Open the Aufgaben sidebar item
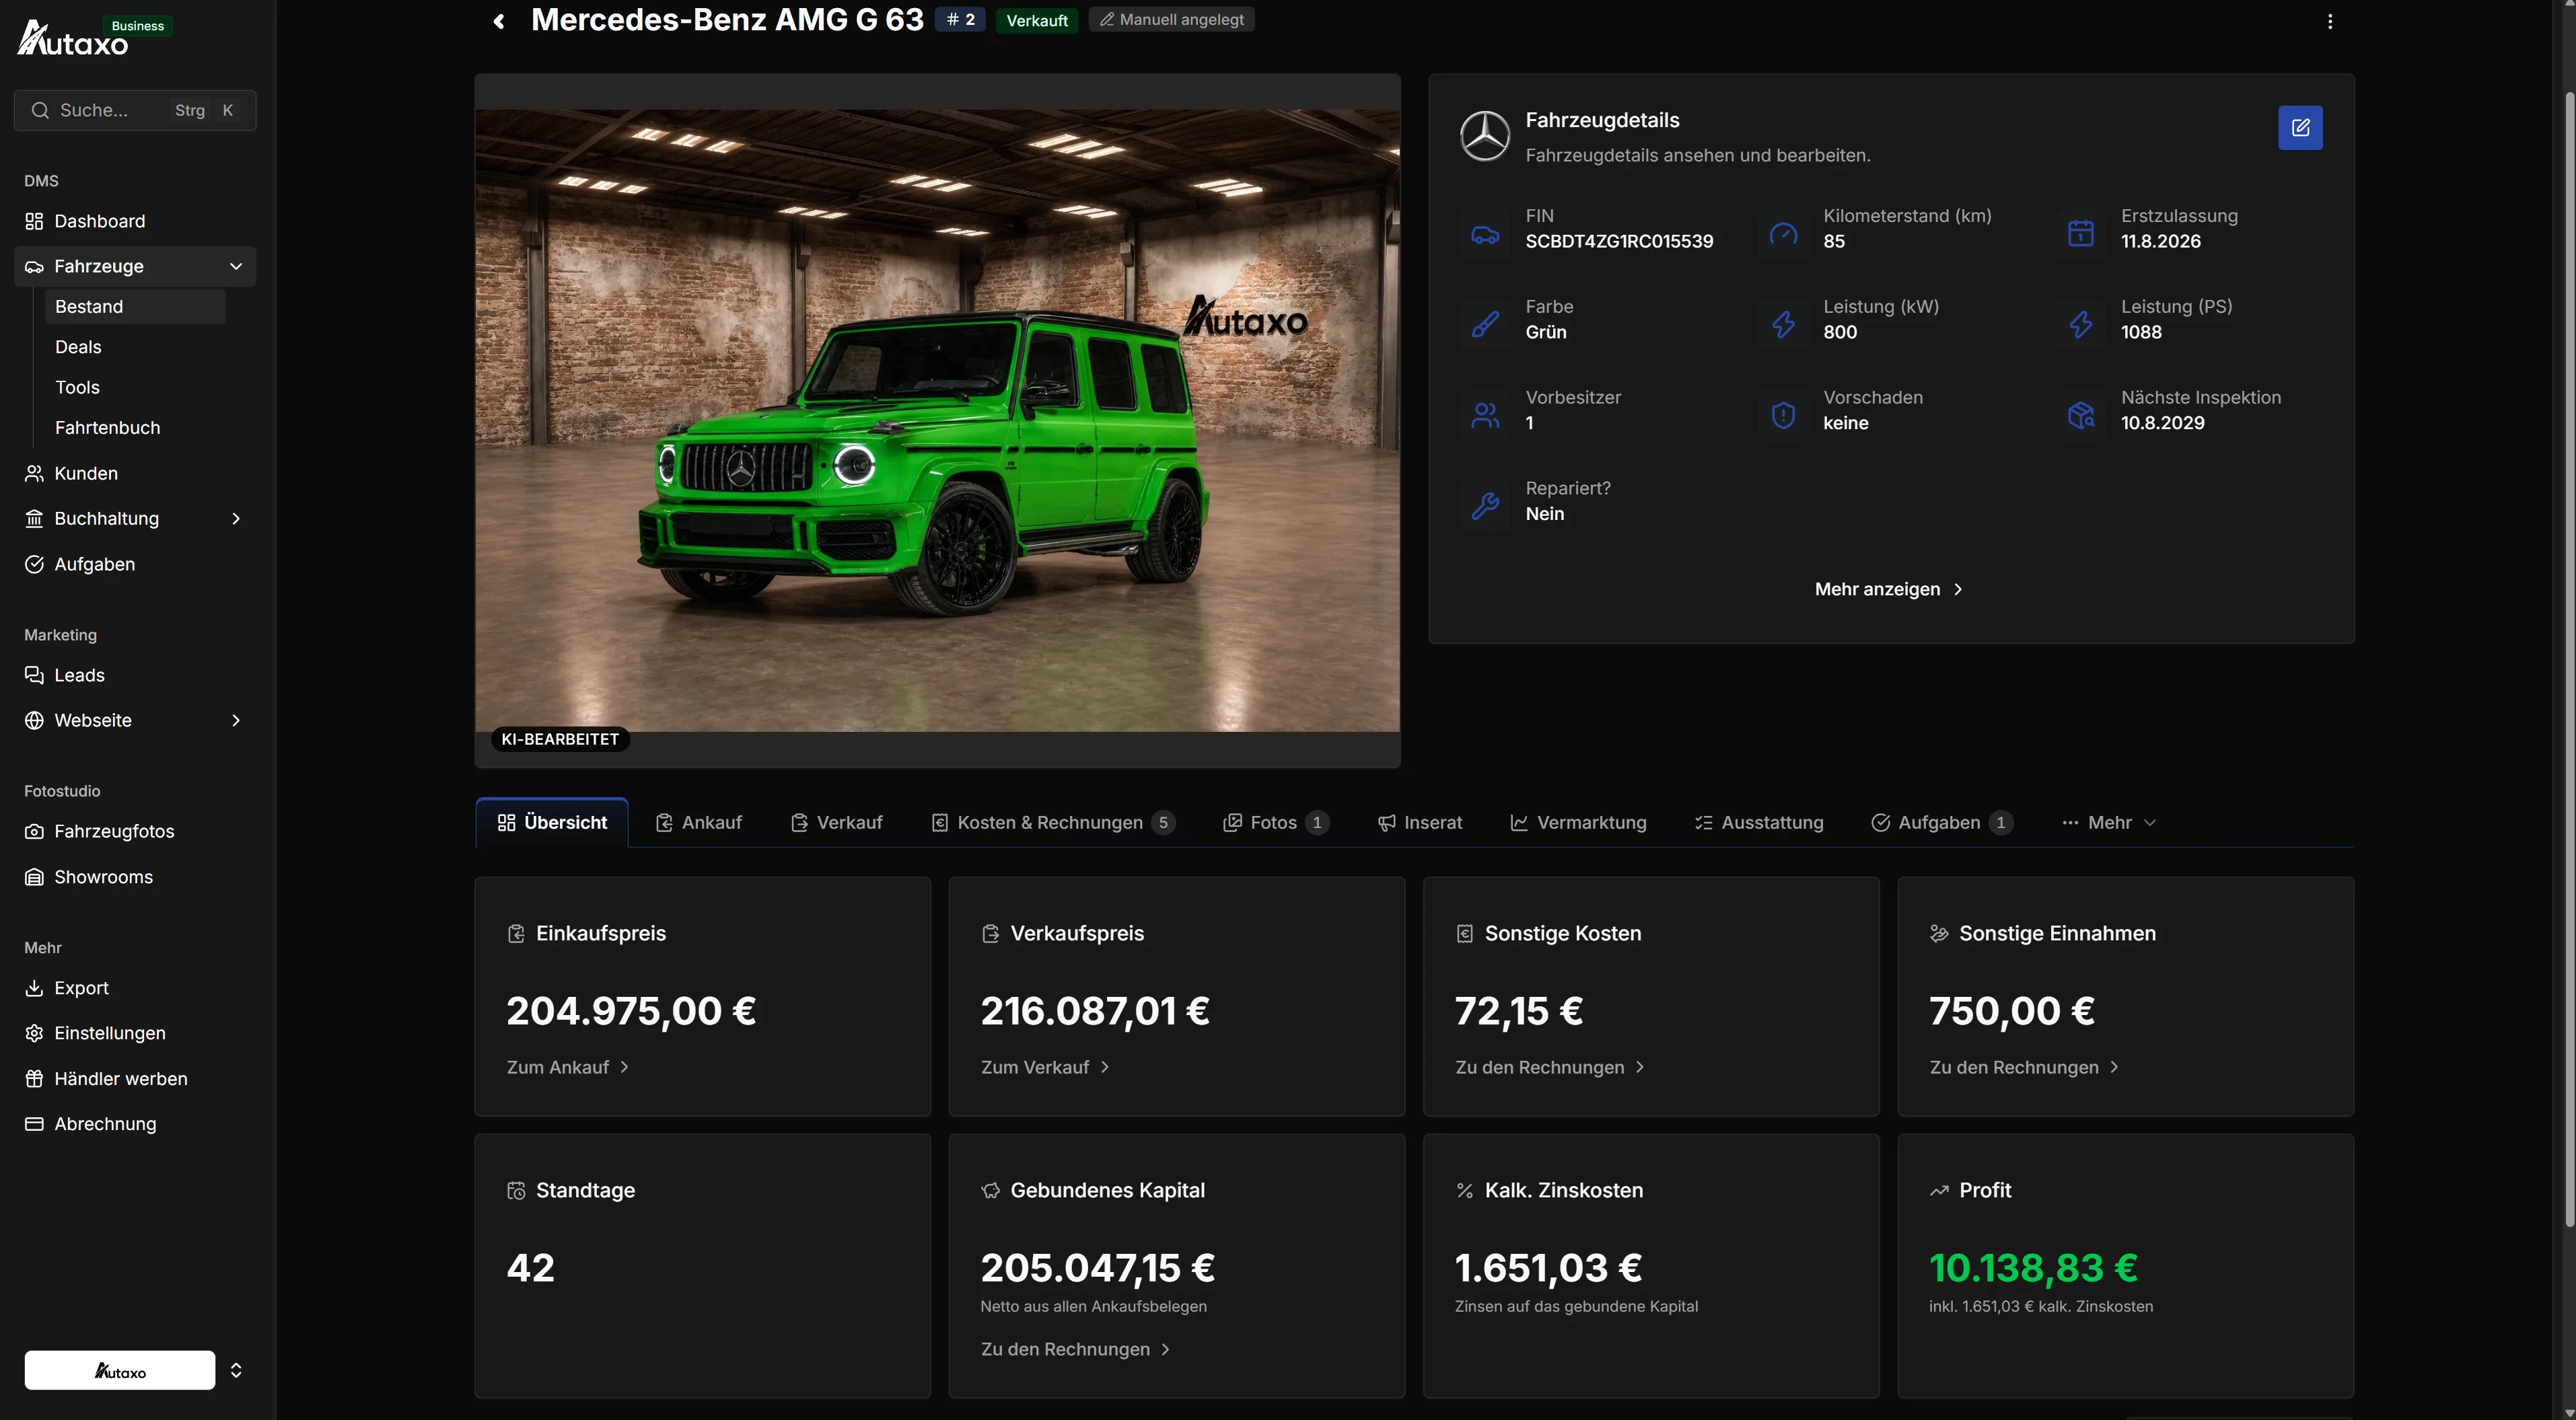Image resolution: width=2576 pixels, height=1420 pixels. (x=135, y=564)
